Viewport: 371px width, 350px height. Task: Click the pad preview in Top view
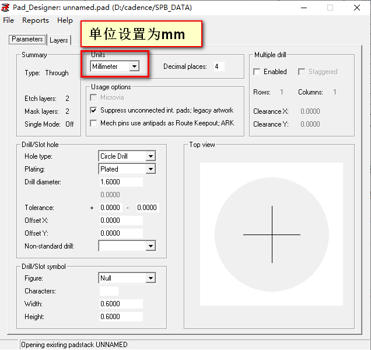(x=271, y=235)
